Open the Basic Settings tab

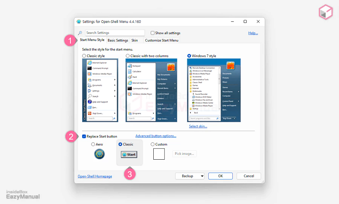[x=118, y=40]
